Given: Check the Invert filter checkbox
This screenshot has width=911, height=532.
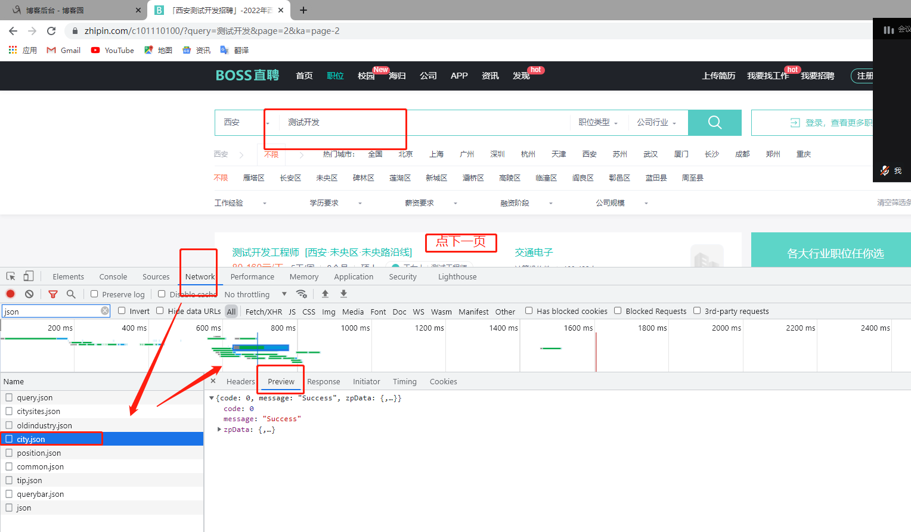Looking at the screenshot, I should pyautogui.click(x=122, y=310).
